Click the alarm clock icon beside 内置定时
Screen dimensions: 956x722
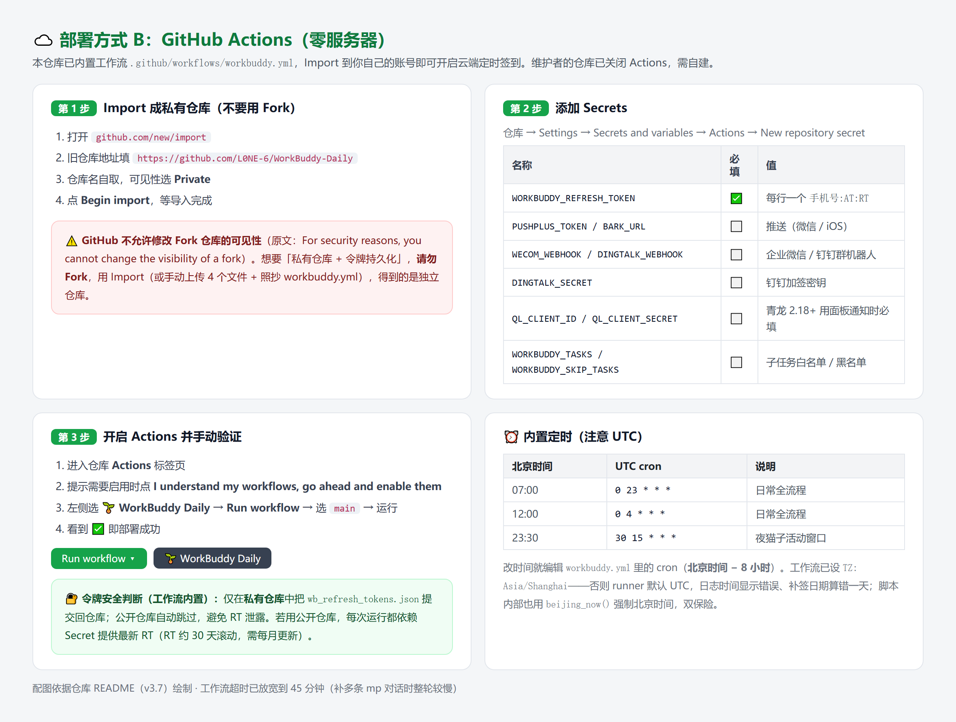coord(511,437)
